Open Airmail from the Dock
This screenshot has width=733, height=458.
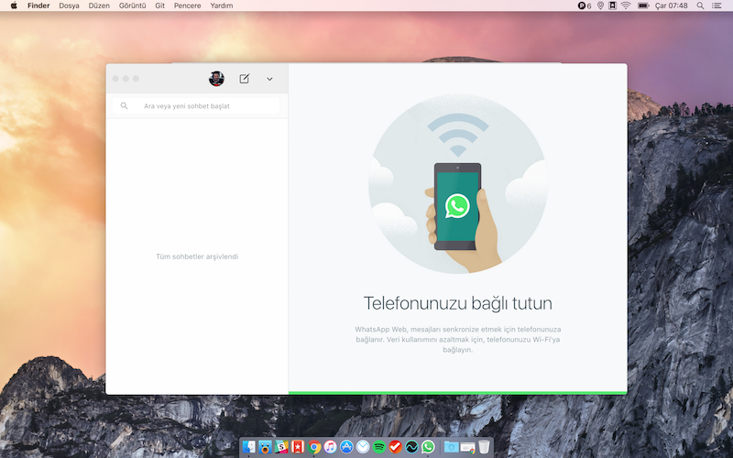pos(363,447)
